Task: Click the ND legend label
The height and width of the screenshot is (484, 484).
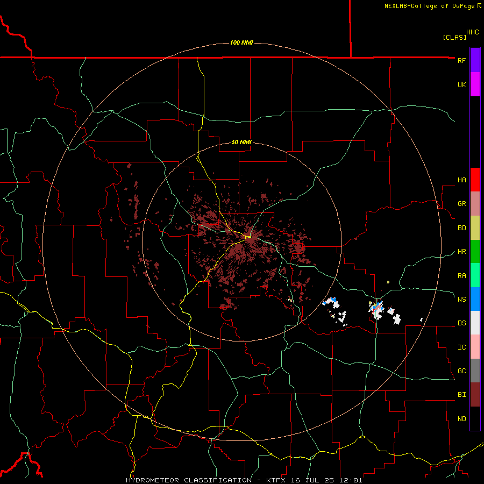Action: click(x=461, y=419)
